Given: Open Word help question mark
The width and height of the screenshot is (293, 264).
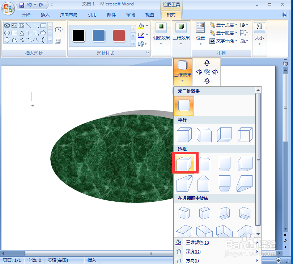Looking at the screenshot, I should [285, 14].
